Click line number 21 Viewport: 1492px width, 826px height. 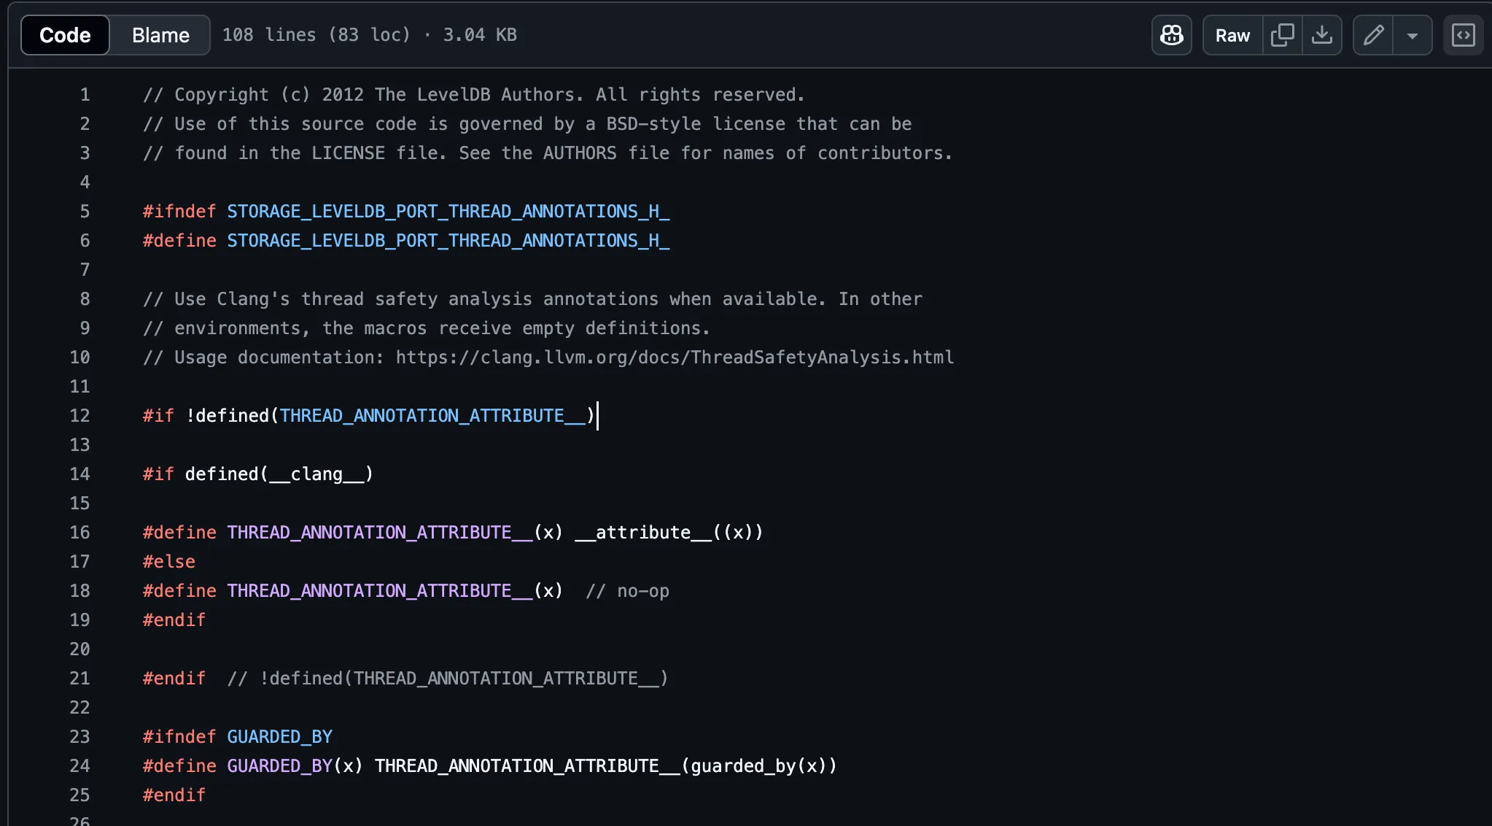(79, 679)
